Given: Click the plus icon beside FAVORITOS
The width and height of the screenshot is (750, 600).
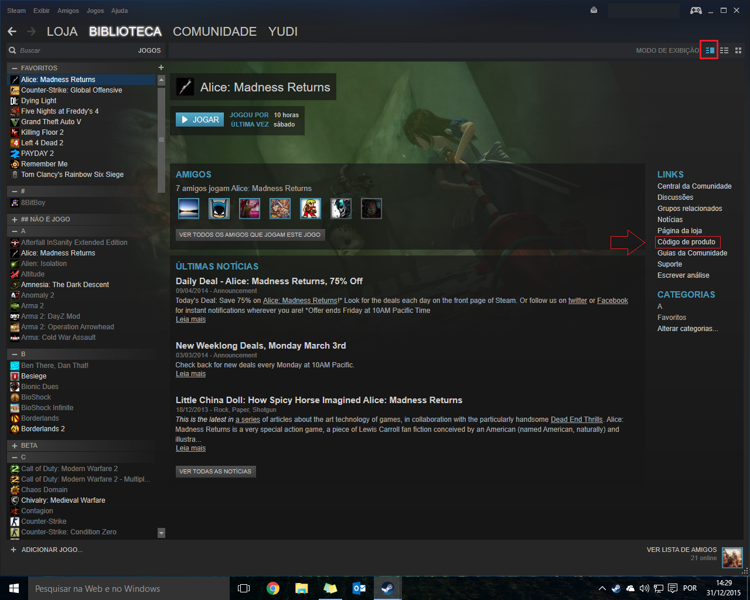Looking at the screenshot, I should 161,67.
